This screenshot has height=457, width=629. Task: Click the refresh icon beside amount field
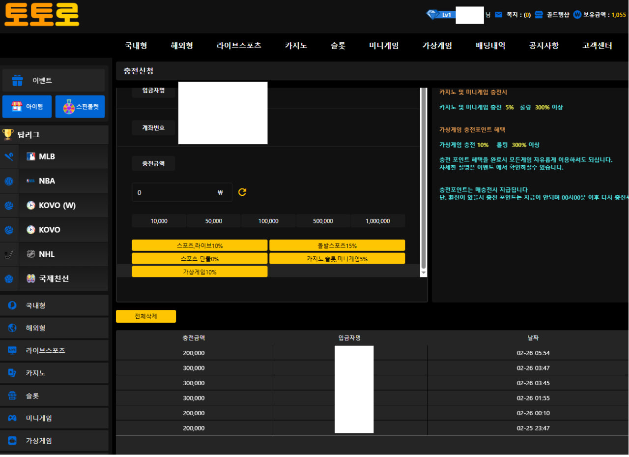click(x=242, y=192)
